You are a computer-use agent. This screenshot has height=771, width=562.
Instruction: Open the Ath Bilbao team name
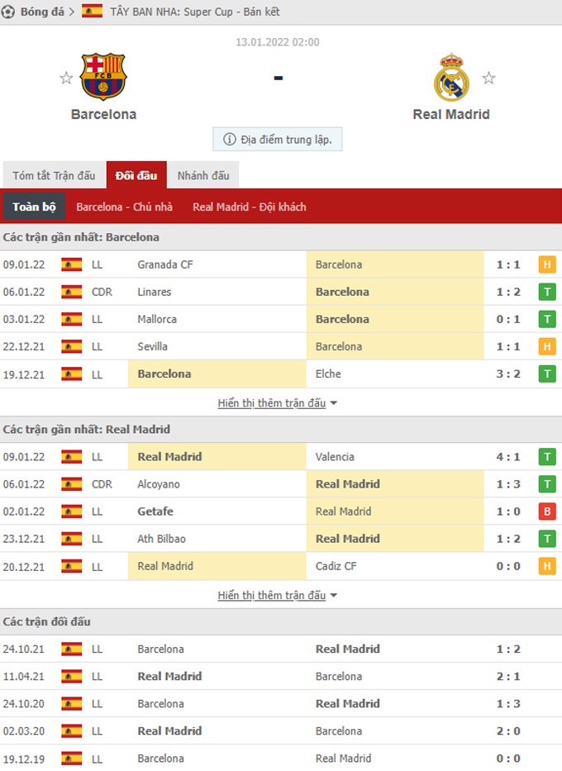coord(161,539)
